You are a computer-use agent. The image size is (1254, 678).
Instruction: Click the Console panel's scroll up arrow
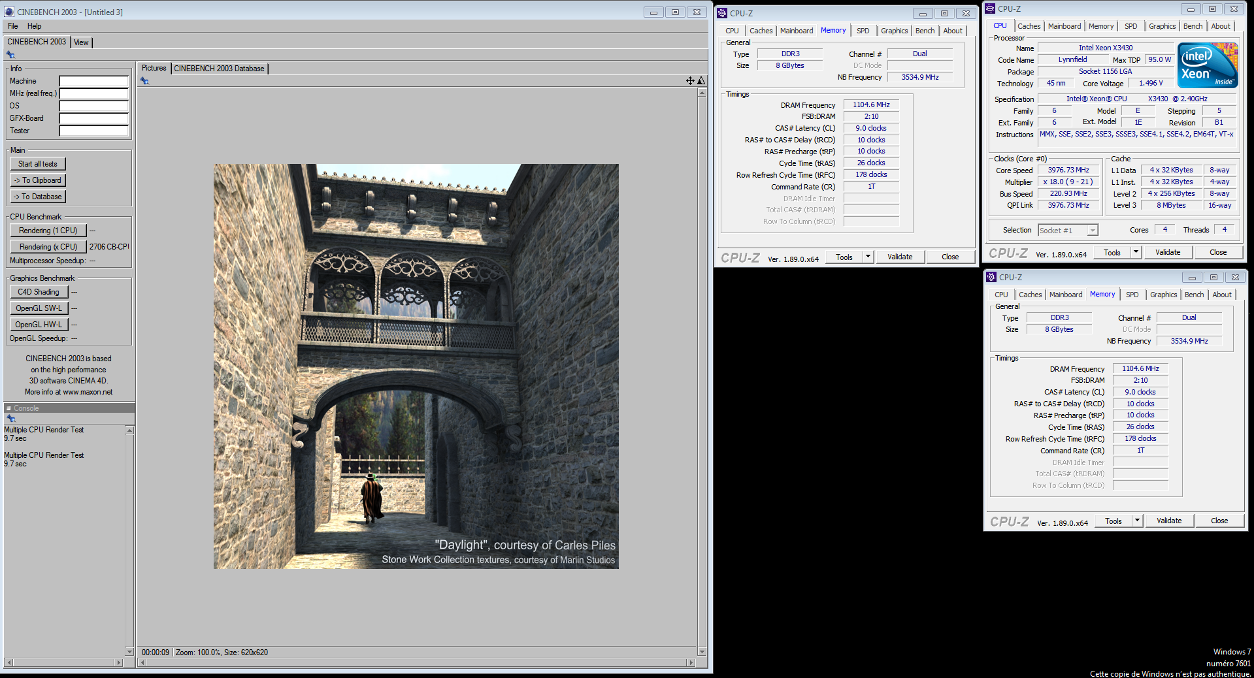coord(129,430)
